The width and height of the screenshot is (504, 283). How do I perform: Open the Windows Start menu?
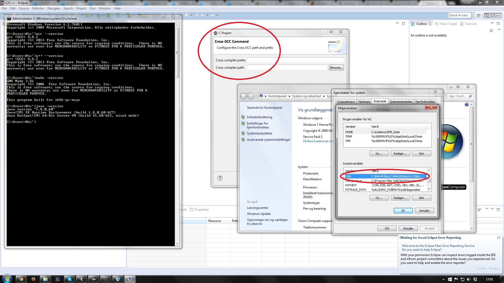tap(7, 279)
